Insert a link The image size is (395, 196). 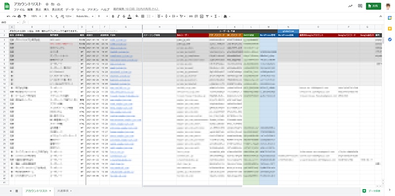coord(191,16)
